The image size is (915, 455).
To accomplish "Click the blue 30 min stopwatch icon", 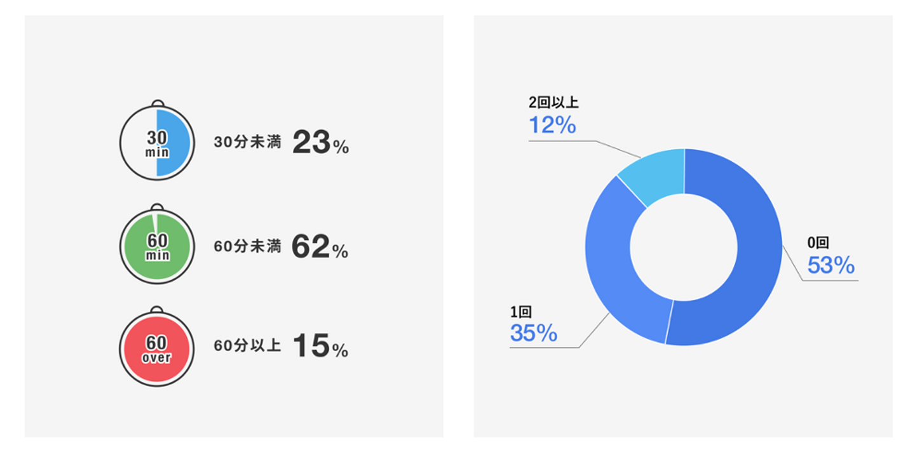I will click(156, 143).
